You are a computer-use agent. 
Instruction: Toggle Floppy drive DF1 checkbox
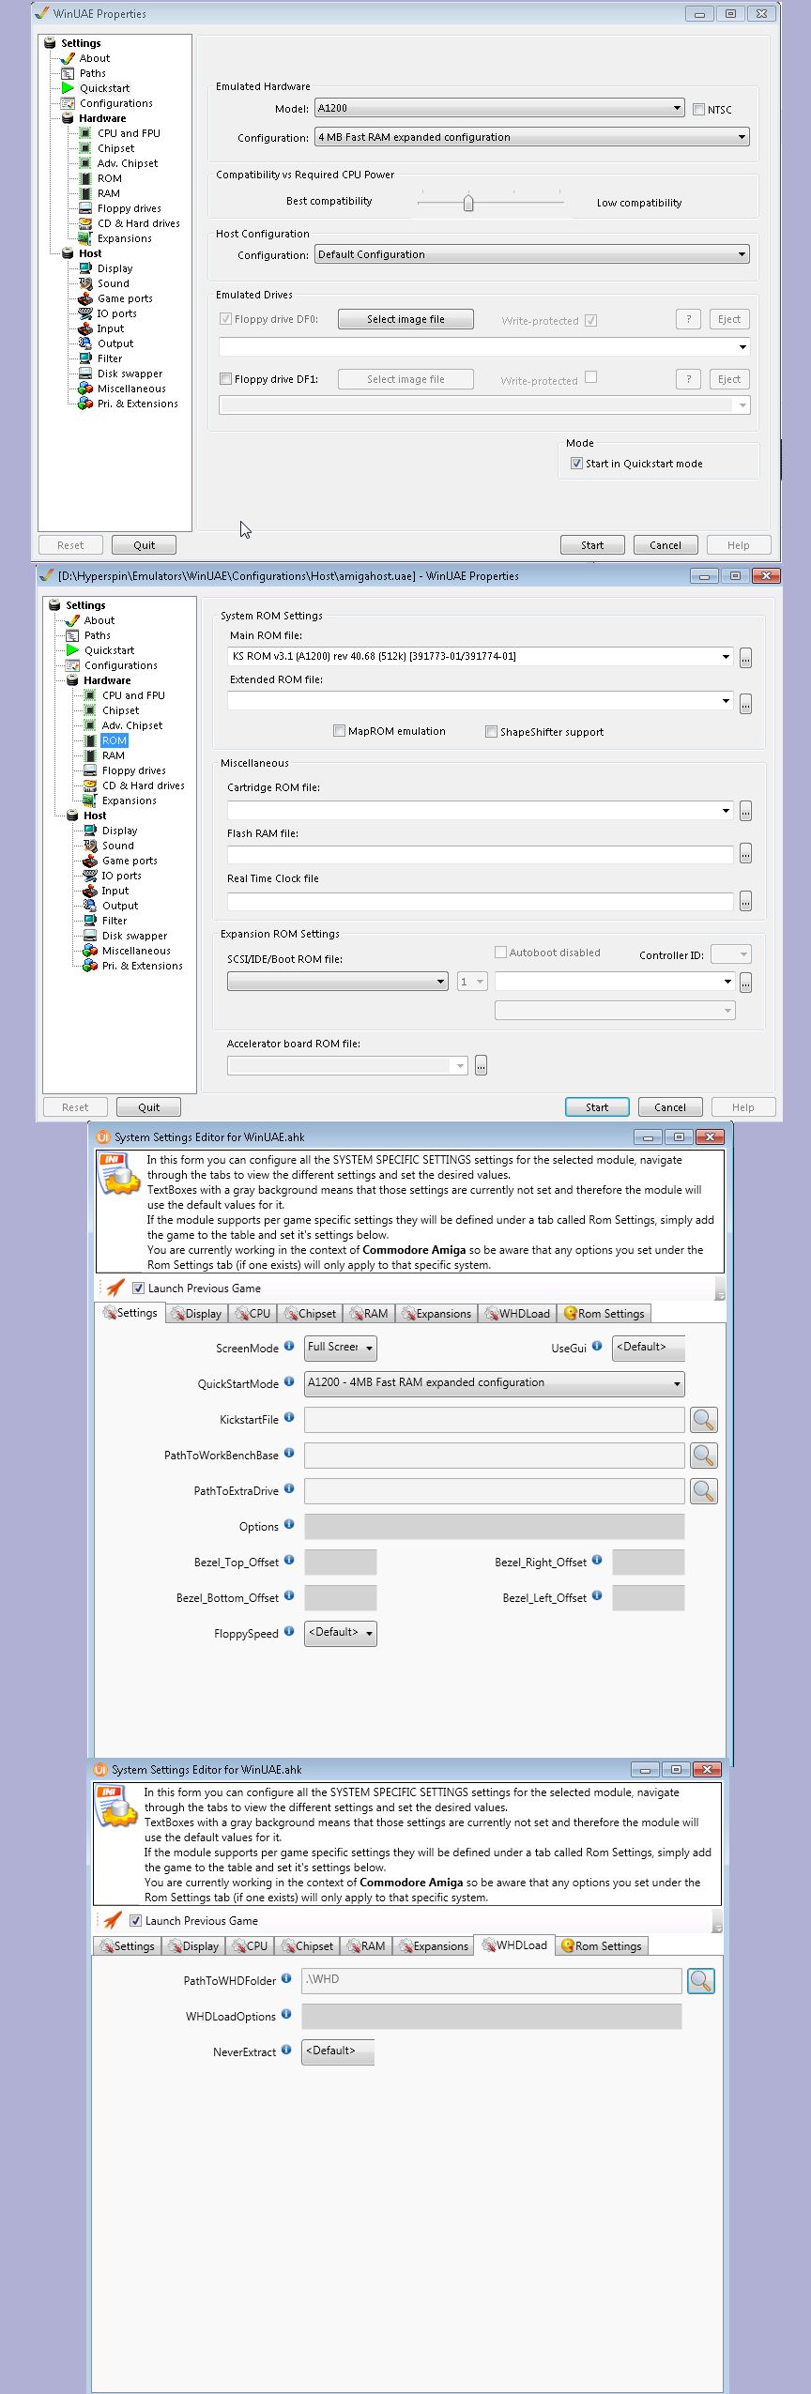point(225,379)
